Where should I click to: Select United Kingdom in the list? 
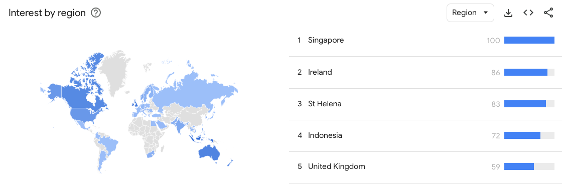point(337,166)
